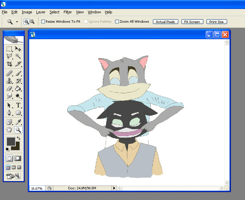Open the background color swatch picker
This screenshot has height=200, width=245.
click(x=17, y=147)
